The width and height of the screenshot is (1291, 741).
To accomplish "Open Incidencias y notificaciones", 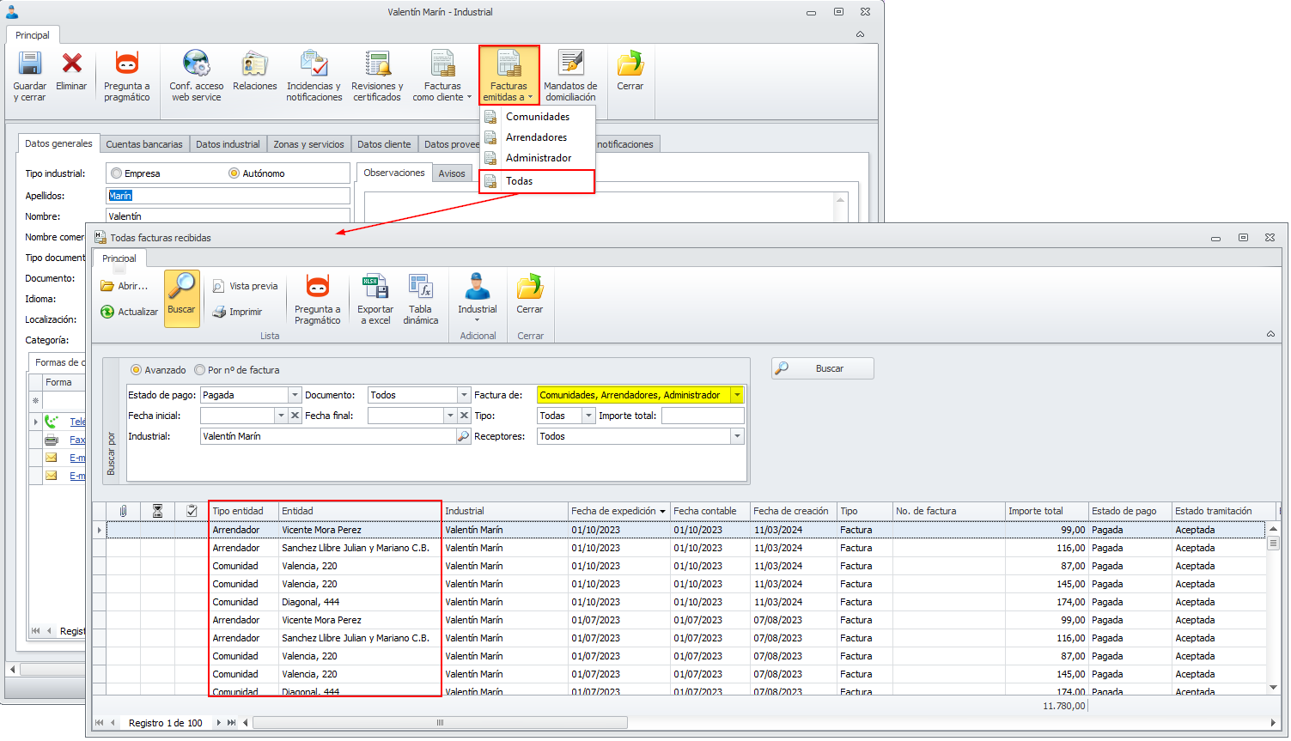I will click(x=314, y=64).
